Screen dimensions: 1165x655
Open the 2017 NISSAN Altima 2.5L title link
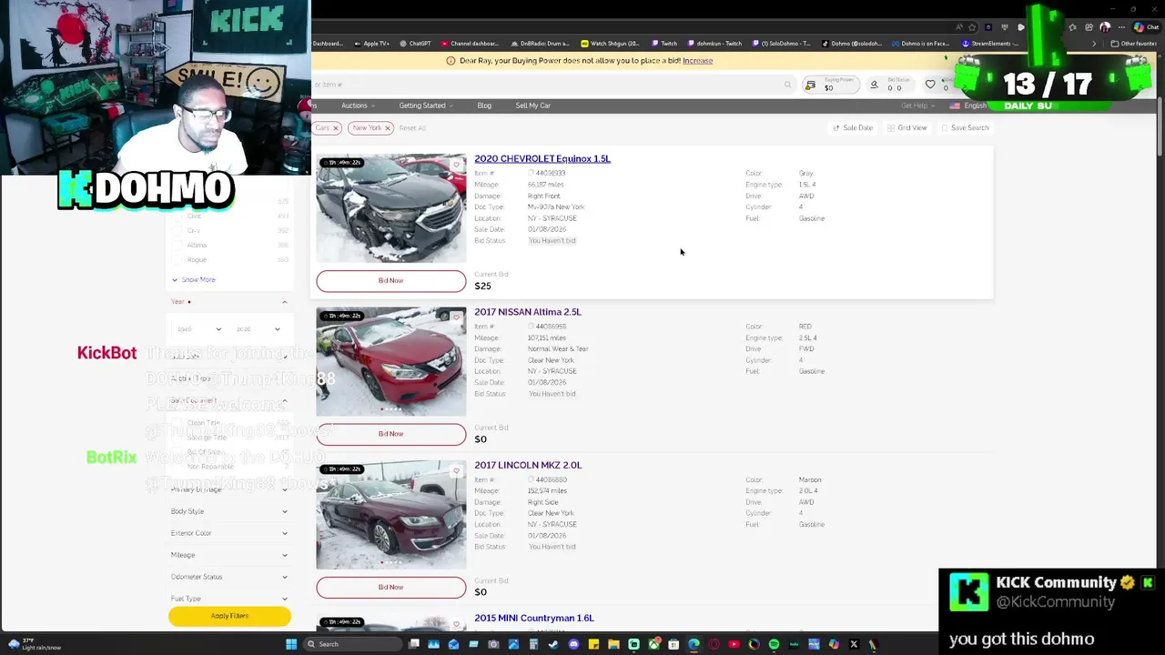[528, 312]
